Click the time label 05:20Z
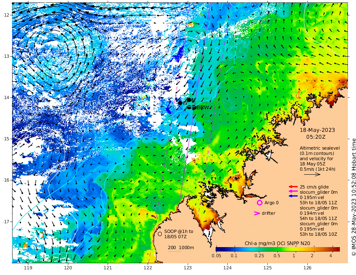This screenshot has width=356, height=275. (316, 137)
